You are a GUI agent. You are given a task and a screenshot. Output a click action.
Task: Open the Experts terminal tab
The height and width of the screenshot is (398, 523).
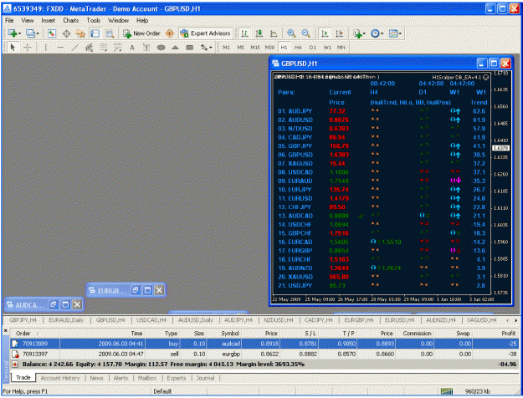[176, 378]
